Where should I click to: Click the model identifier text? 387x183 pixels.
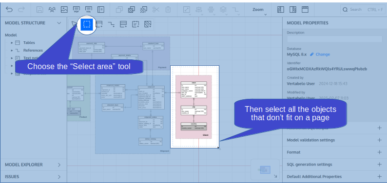[327, 69]
